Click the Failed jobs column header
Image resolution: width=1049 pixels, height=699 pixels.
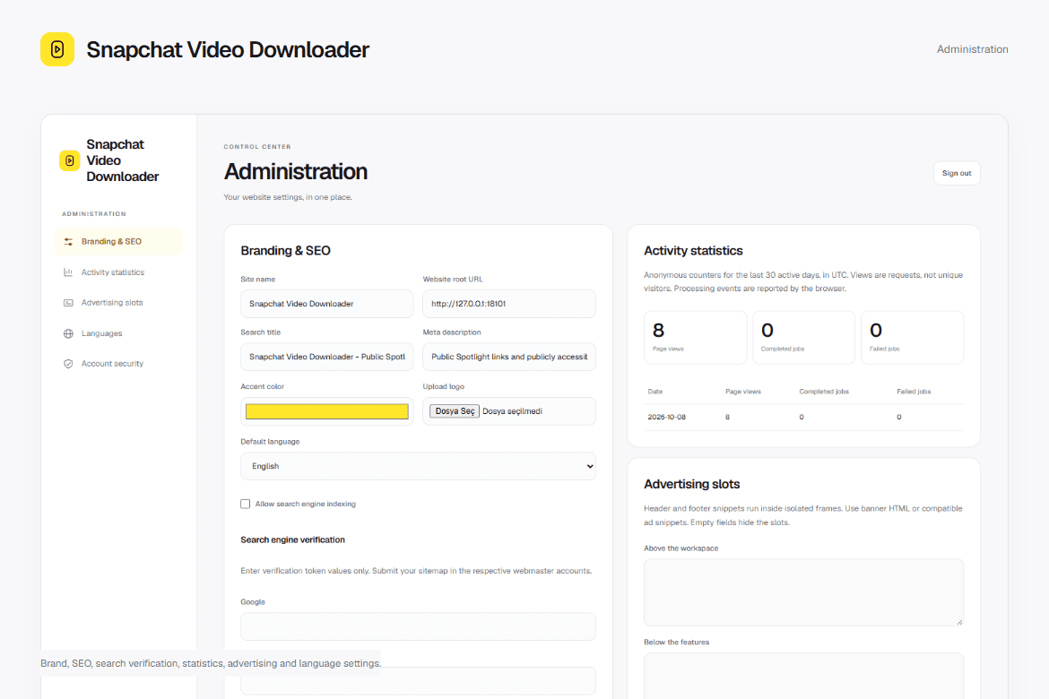pyautogui.click(x=914, y=392)
